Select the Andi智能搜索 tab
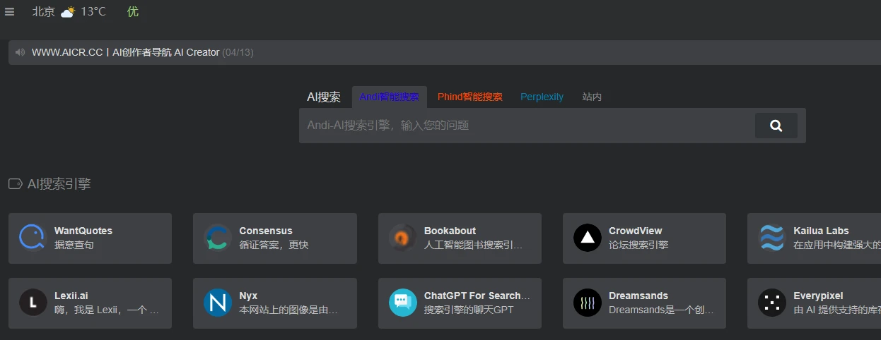The width and height of the screenshot is (881, 340). pos(389,97)
